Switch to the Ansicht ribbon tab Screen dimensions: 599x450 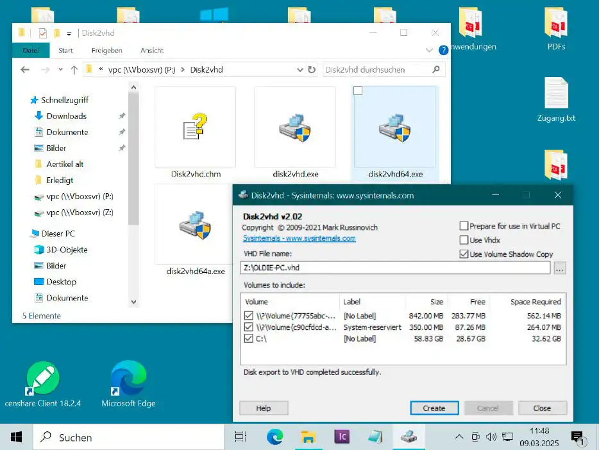point(152,50)
